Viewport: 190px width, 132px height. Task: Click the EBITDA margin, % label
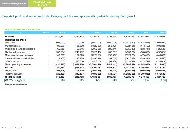coord(15,80)
